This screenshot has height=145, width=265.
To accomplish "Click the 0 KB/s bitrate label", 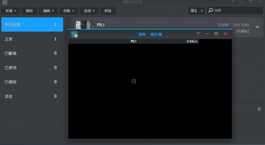I will [192, 41].
